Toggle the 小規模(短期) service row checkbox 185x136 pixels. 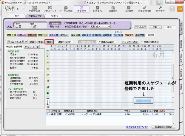click(x=47, y=114)
